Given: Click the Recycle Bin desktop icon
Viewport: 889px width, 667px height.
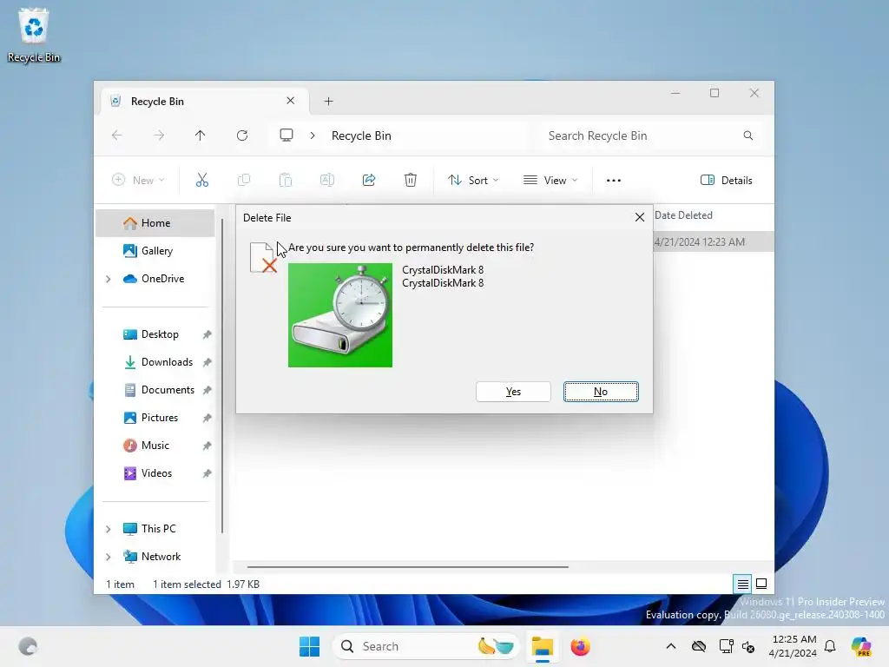Looking at the screenshot, I should point(34,35).
